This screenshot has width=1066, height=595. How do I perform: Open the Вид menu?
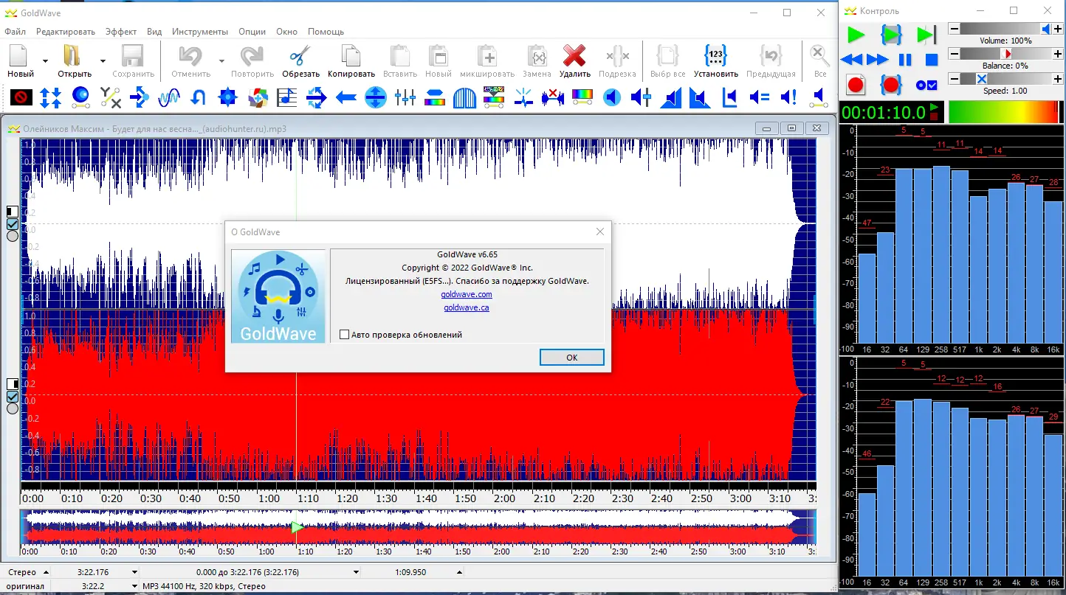click(154, 32)
